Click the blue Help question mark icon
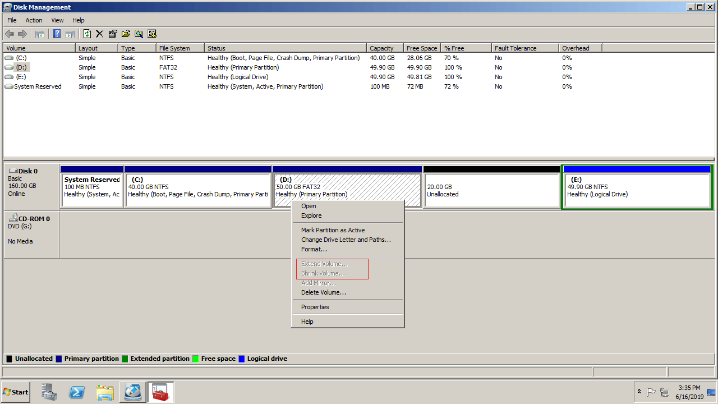Viewport: 718px width, 404px height. click(57, 34)
